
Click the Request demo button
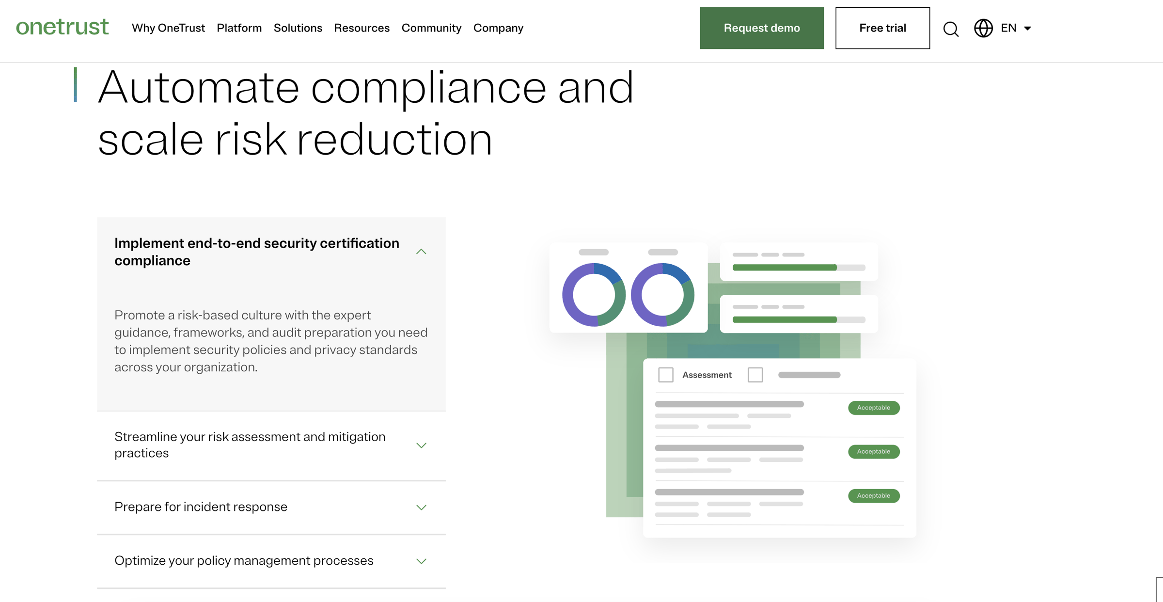coord(761,28)
